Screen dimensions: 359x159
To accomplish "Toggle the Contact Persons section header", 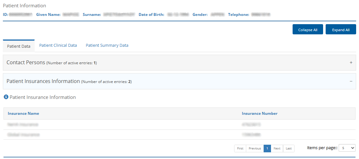I will [x=26, y=63].
